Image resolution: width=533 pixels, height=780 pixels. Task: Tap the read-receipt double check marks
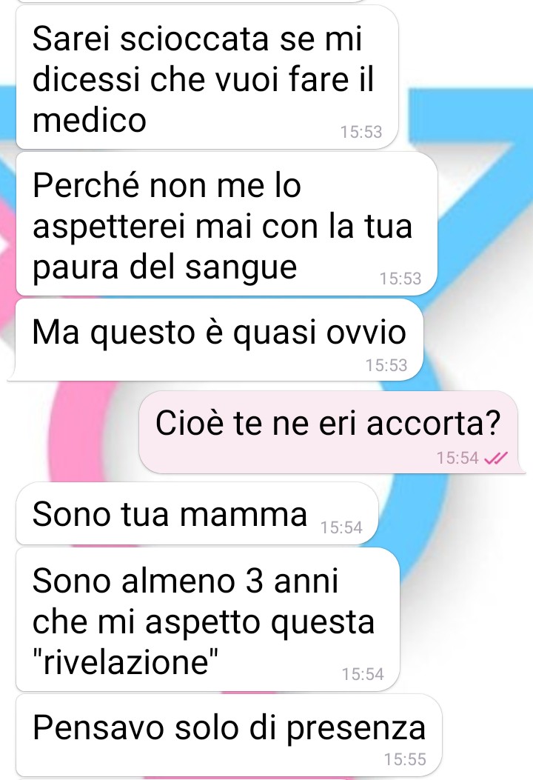(x=496, y=458)
